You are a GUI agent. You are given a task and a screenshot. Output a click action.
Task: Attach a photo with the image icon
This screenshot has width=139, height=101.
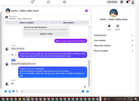coord(10,91)
